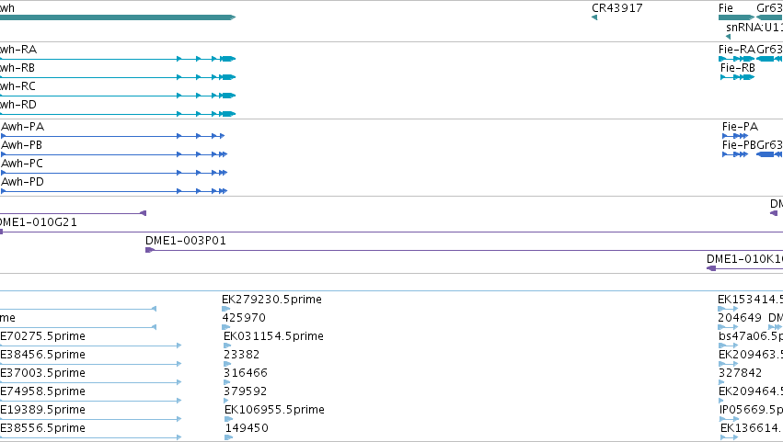The width and height of the screenshot is (783, 442).
Task: Click the DME1-010K16 BAC label
Action: pos(744,259)
